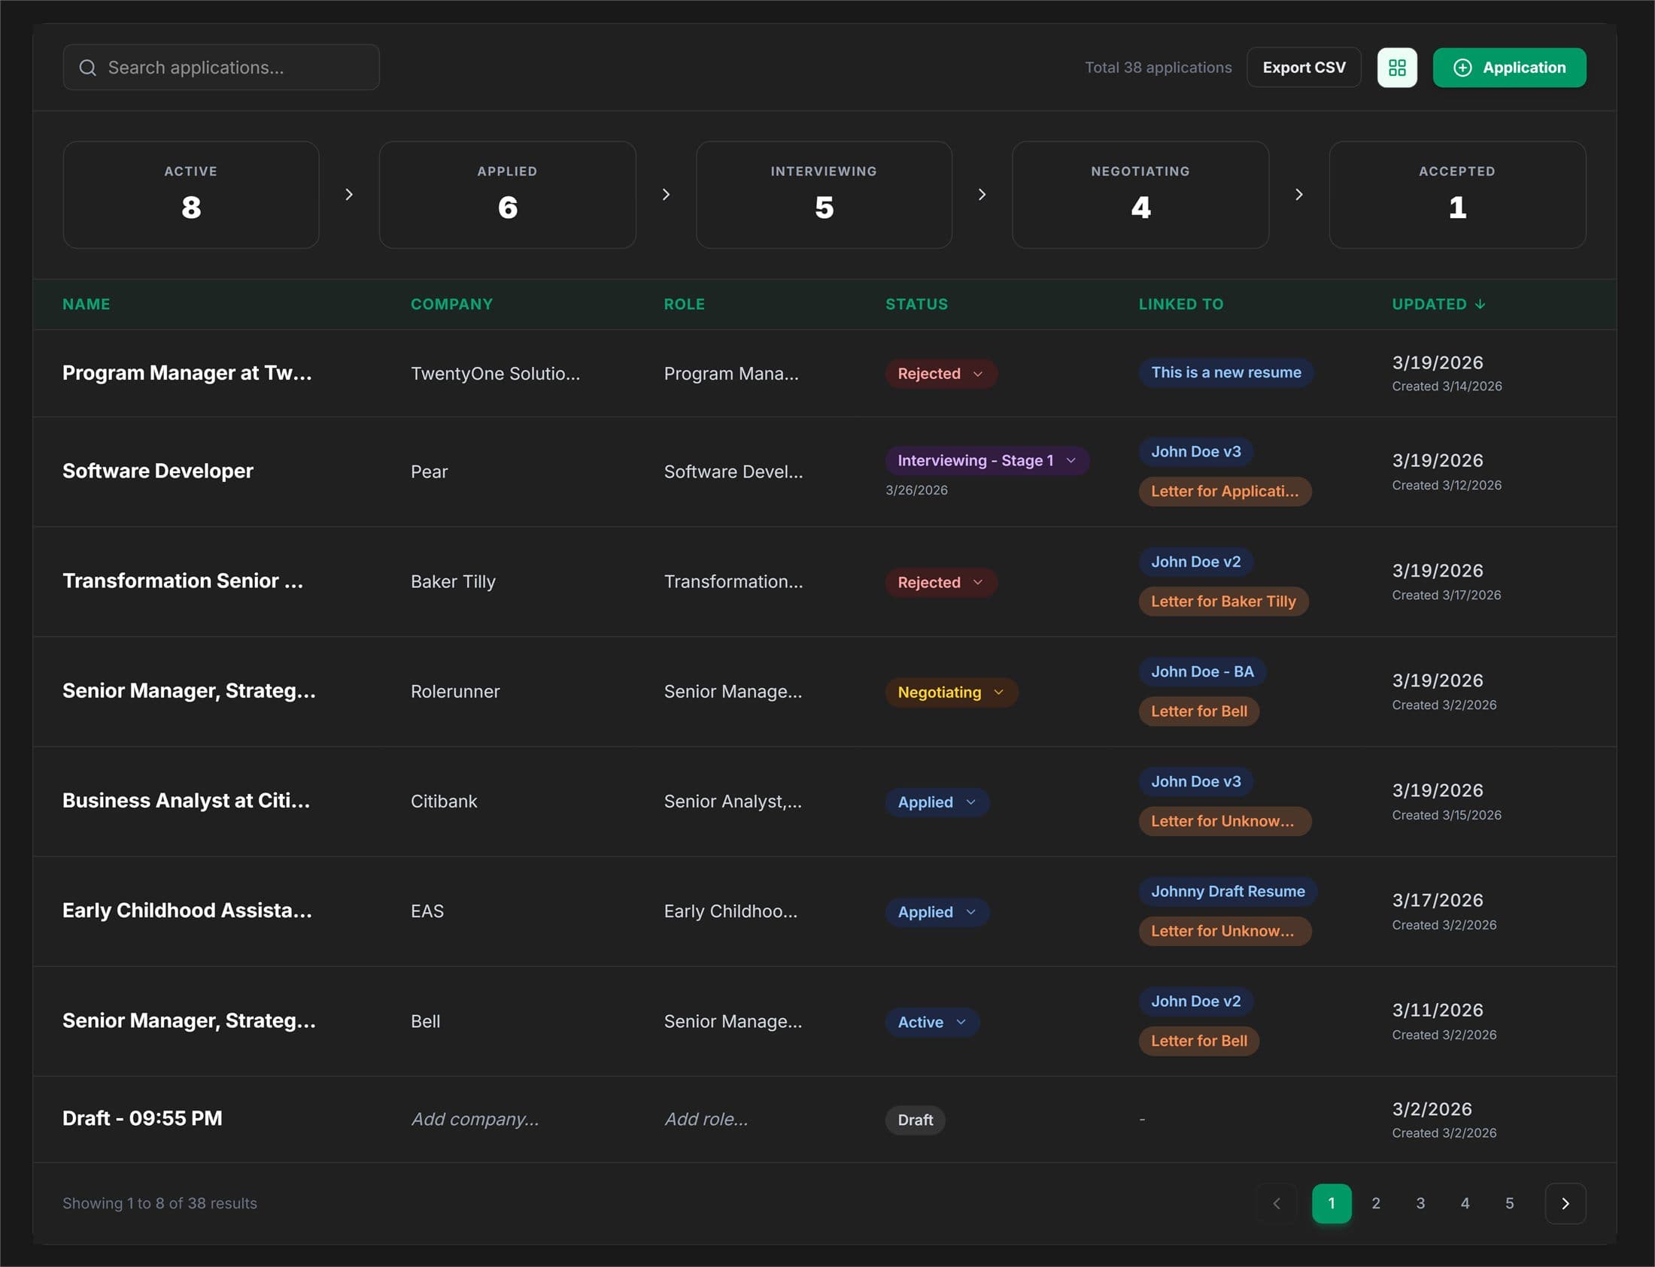Screen dimensions: 1655x1267
Task: Open Software Developer application
Action: (x=158, y=471)
